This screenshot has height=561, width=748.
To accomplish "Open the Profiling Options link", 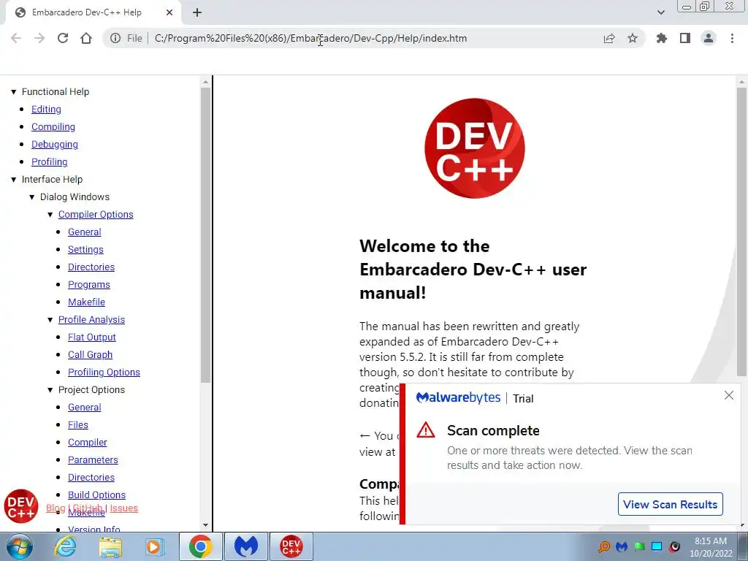I will [x=104, y=372].
